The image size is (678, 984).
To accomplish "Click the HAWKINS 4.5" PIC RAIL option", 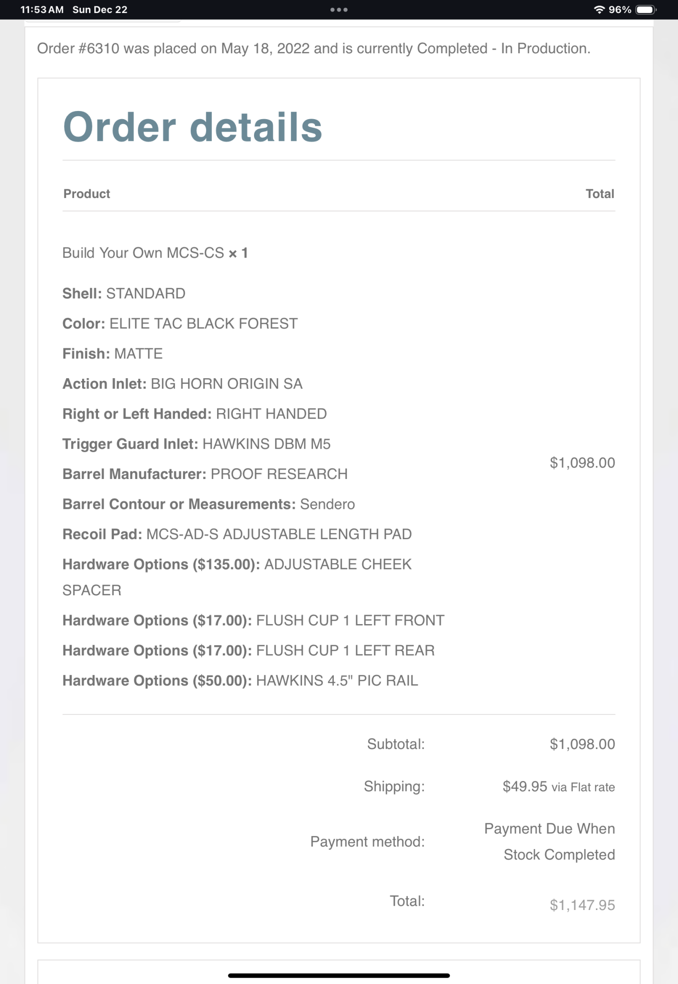I will click(x=337, y=681).
